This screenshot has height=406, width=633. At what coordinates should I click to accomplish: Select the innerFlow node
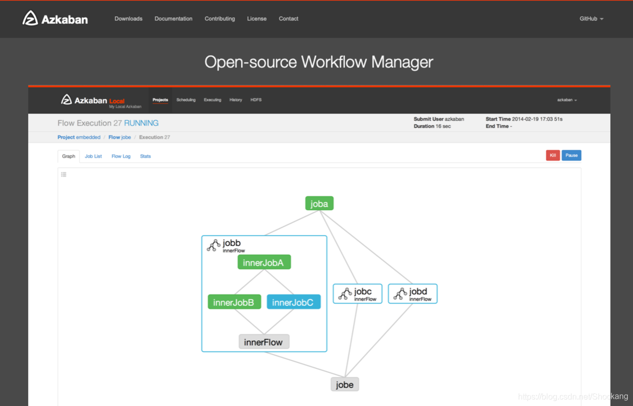[264, 342]
